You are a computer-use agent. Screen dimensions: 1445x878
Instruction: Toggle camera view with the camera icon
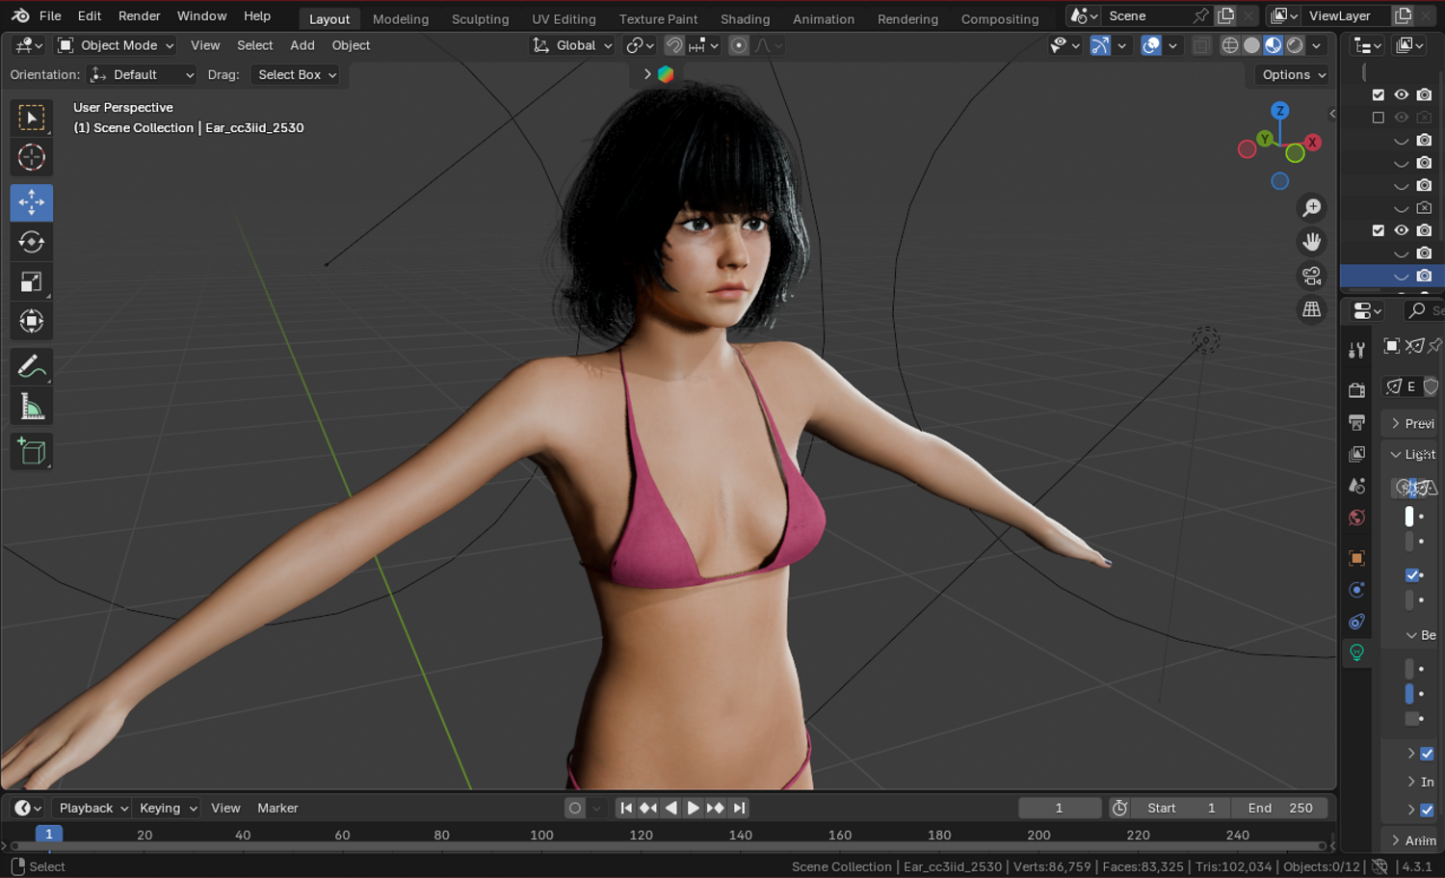click(1311, 276)
